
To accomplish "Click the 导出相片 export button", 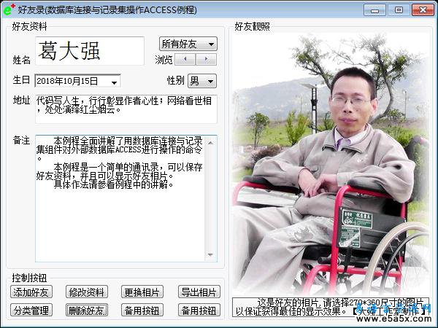I will tap(199, 292).
